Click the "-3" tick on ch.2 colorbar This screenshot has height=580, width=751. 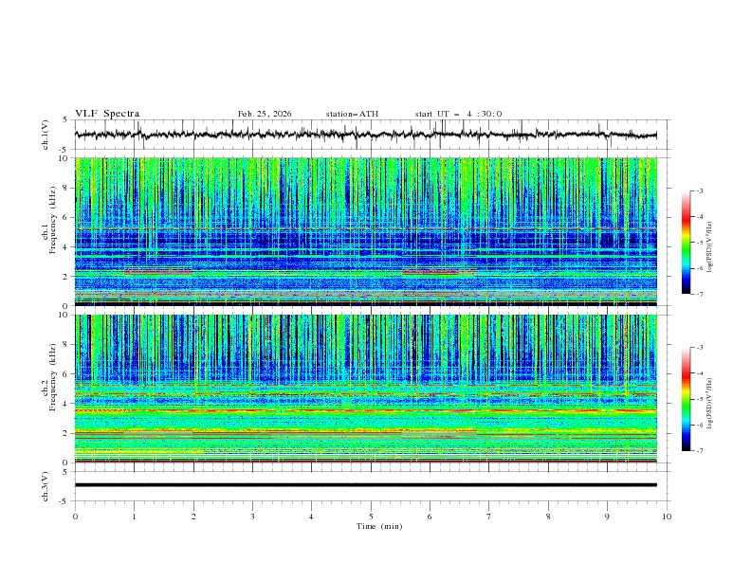coord(699,348)
